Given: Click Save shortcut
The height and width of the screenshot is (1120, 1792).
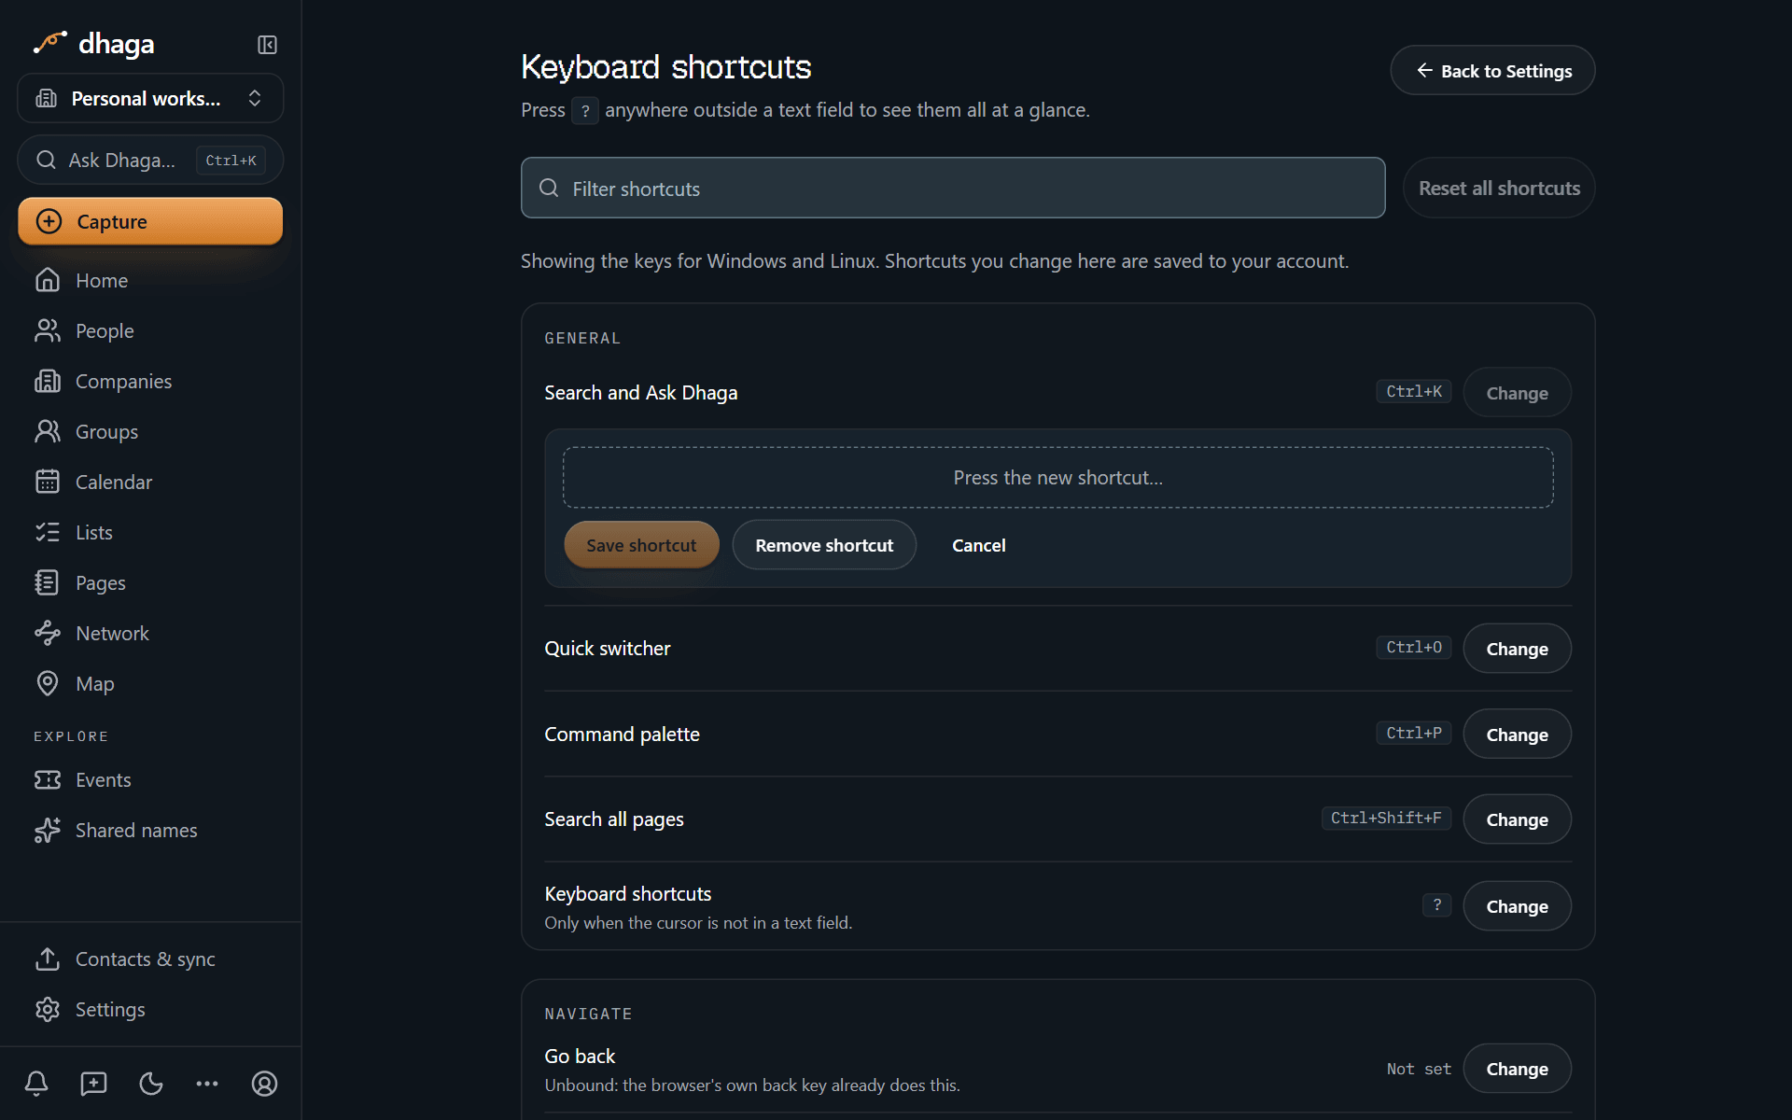Looking at the screenshot, I should [x=641, y=545].
